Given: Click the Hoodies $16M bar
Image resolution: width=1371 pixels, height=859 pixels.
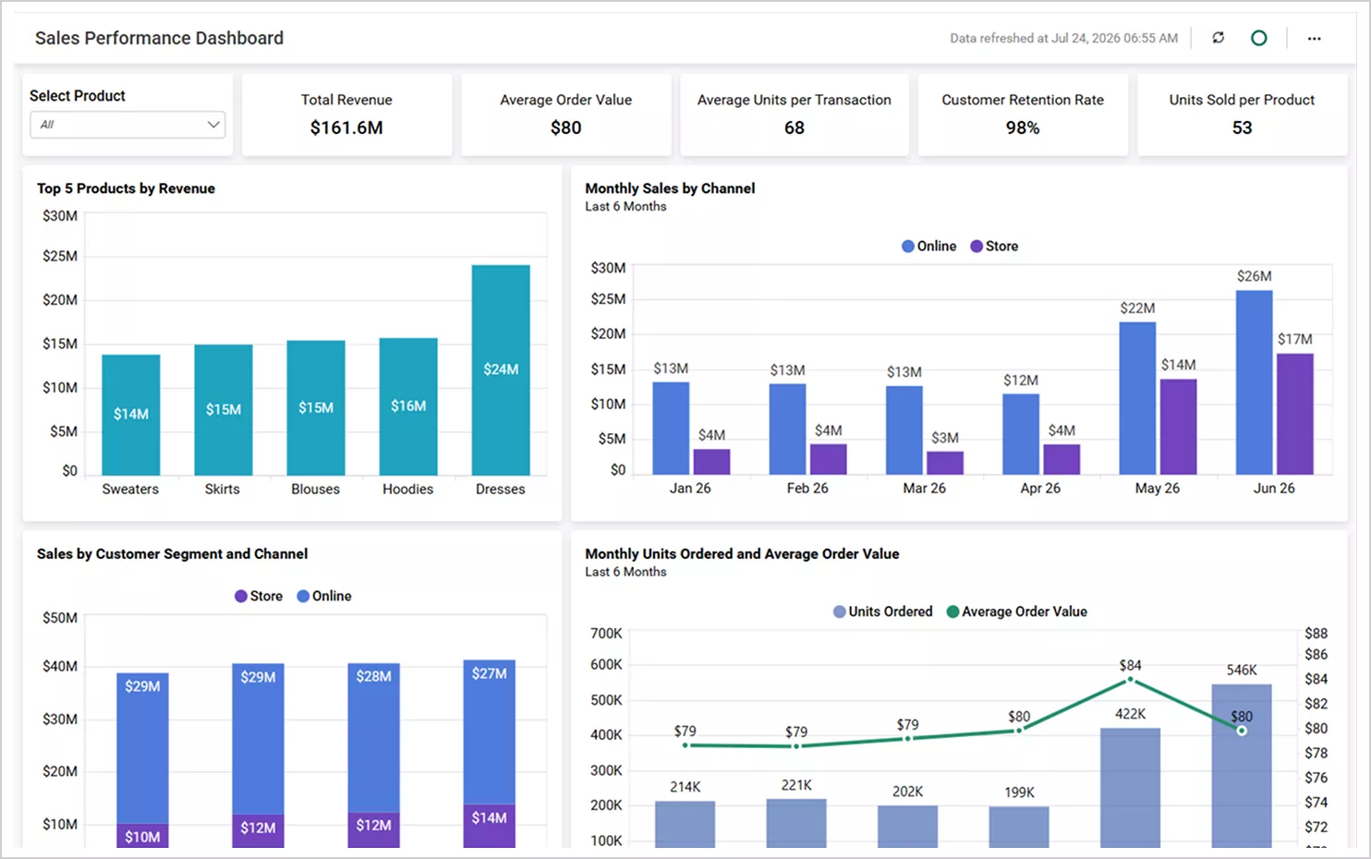Looking at the screenshot, I should pyautogui.click(x=408, y=406).
